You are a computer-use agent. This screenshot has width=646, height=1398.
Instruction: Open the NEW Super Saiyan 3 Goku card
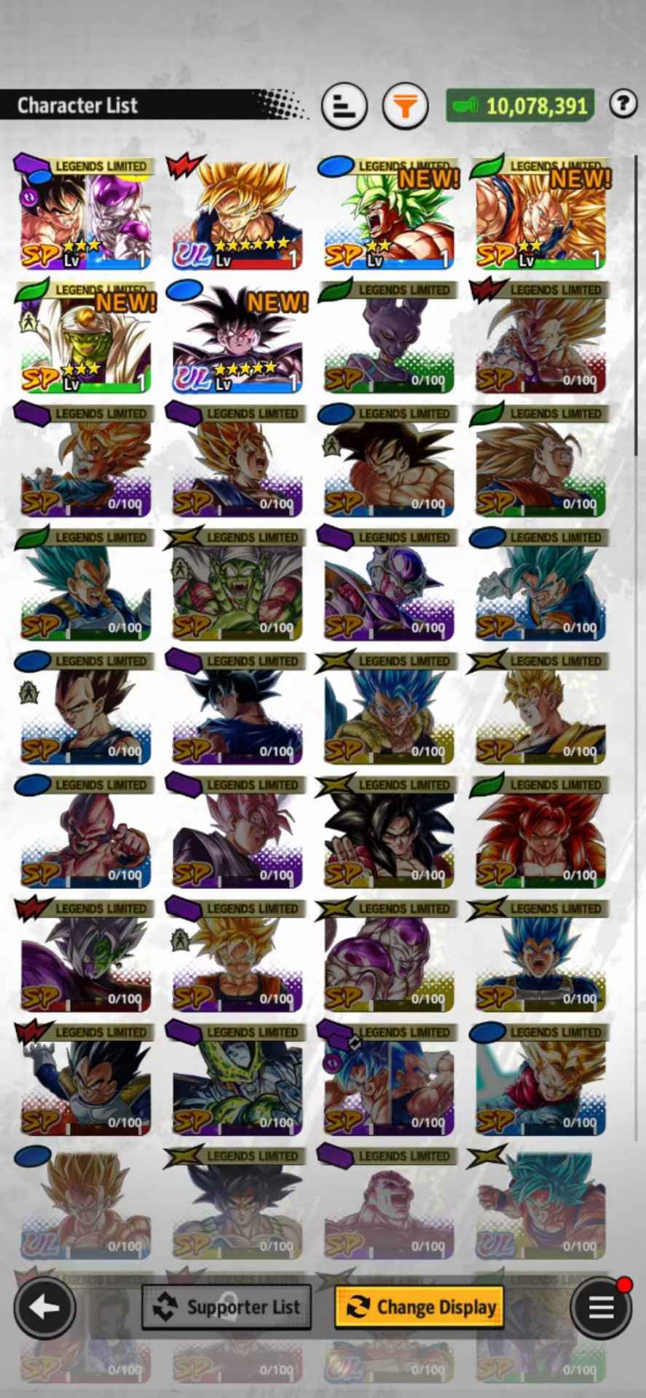(x=540, y=214)
